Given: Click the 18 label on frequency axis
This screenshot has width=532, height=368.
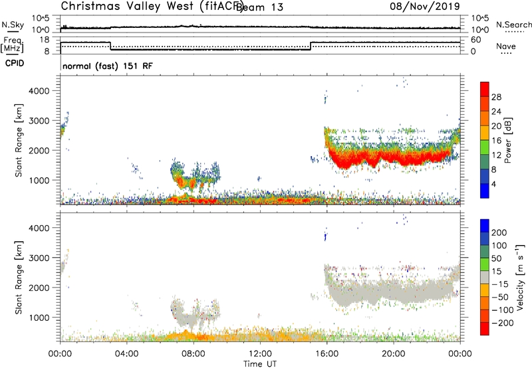Looking at the screenshot, I should point(45,40).
